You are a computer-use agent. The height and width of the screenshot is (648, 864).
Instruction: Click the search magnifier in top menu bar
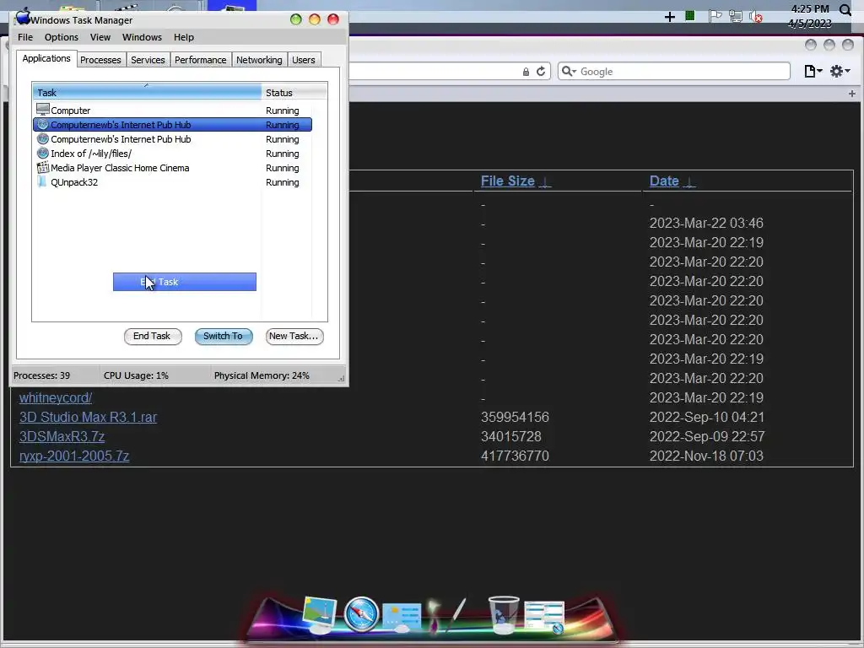pyautogui.click(x=845, y=9)
